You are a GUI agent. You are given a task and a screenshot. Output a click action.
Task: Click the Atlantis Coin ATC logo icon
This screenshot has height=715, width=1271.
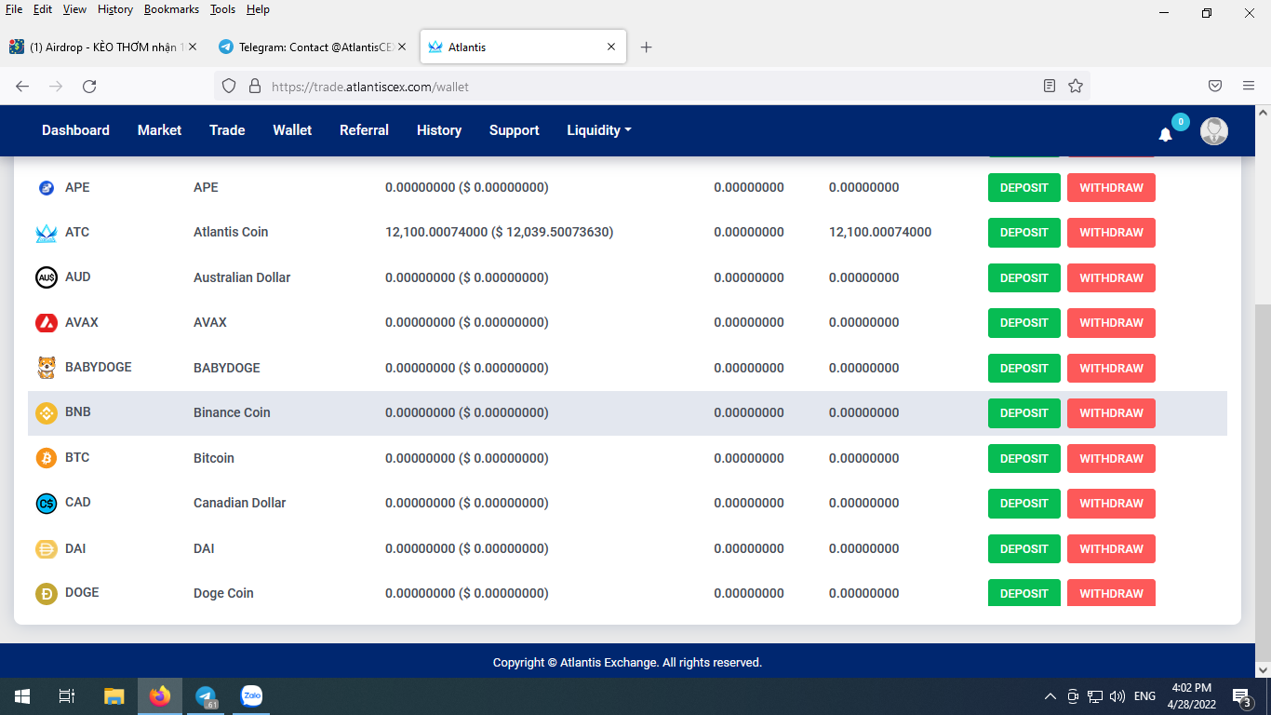[47, 233]
